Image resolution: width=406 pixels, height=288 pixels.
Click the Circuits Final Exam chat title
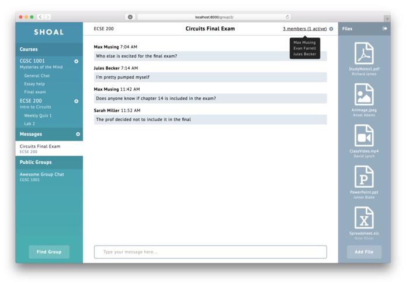pyautogui.click(x=210, y=29)
